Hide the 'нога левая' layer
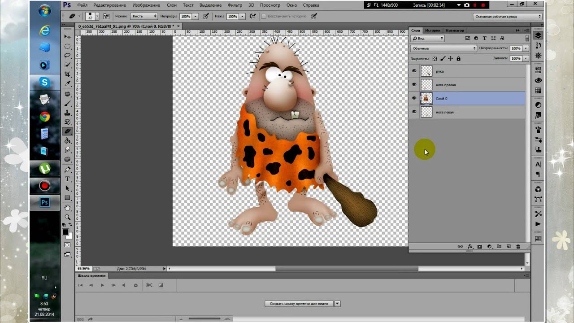The height and width of the screenshot is (323, 574). pyautogui.click(x=414, y=112)
